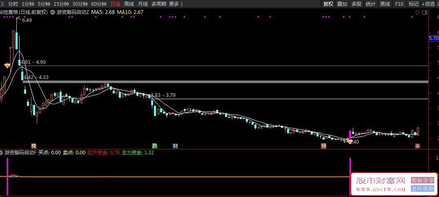Click the 游资筹码启动F indicator name
Image resolution: width=439 pixels, height=197 pixels.
[20, 153]
